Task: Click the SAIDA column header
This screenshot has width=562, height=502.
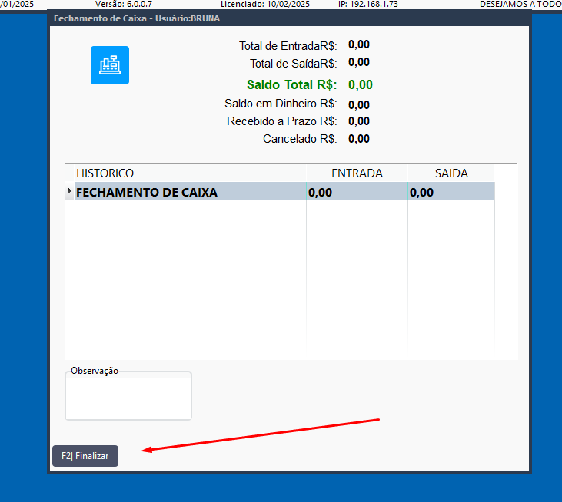Action: pyautogui.click(x=451, y=173)
